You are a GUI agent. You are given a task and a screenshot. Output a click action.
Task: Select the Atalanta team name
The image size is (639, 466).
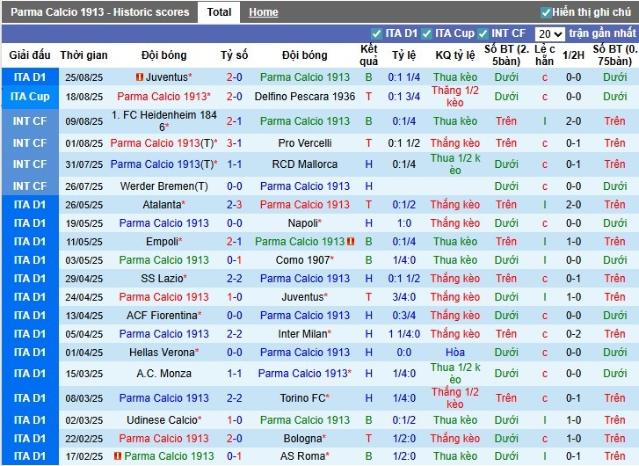(x=162, y=205)
